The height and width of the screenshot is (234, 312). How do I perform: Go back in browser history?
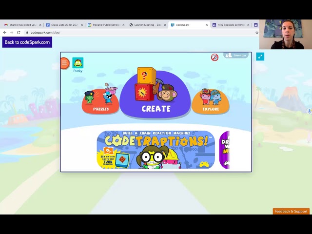coord(5,33)
